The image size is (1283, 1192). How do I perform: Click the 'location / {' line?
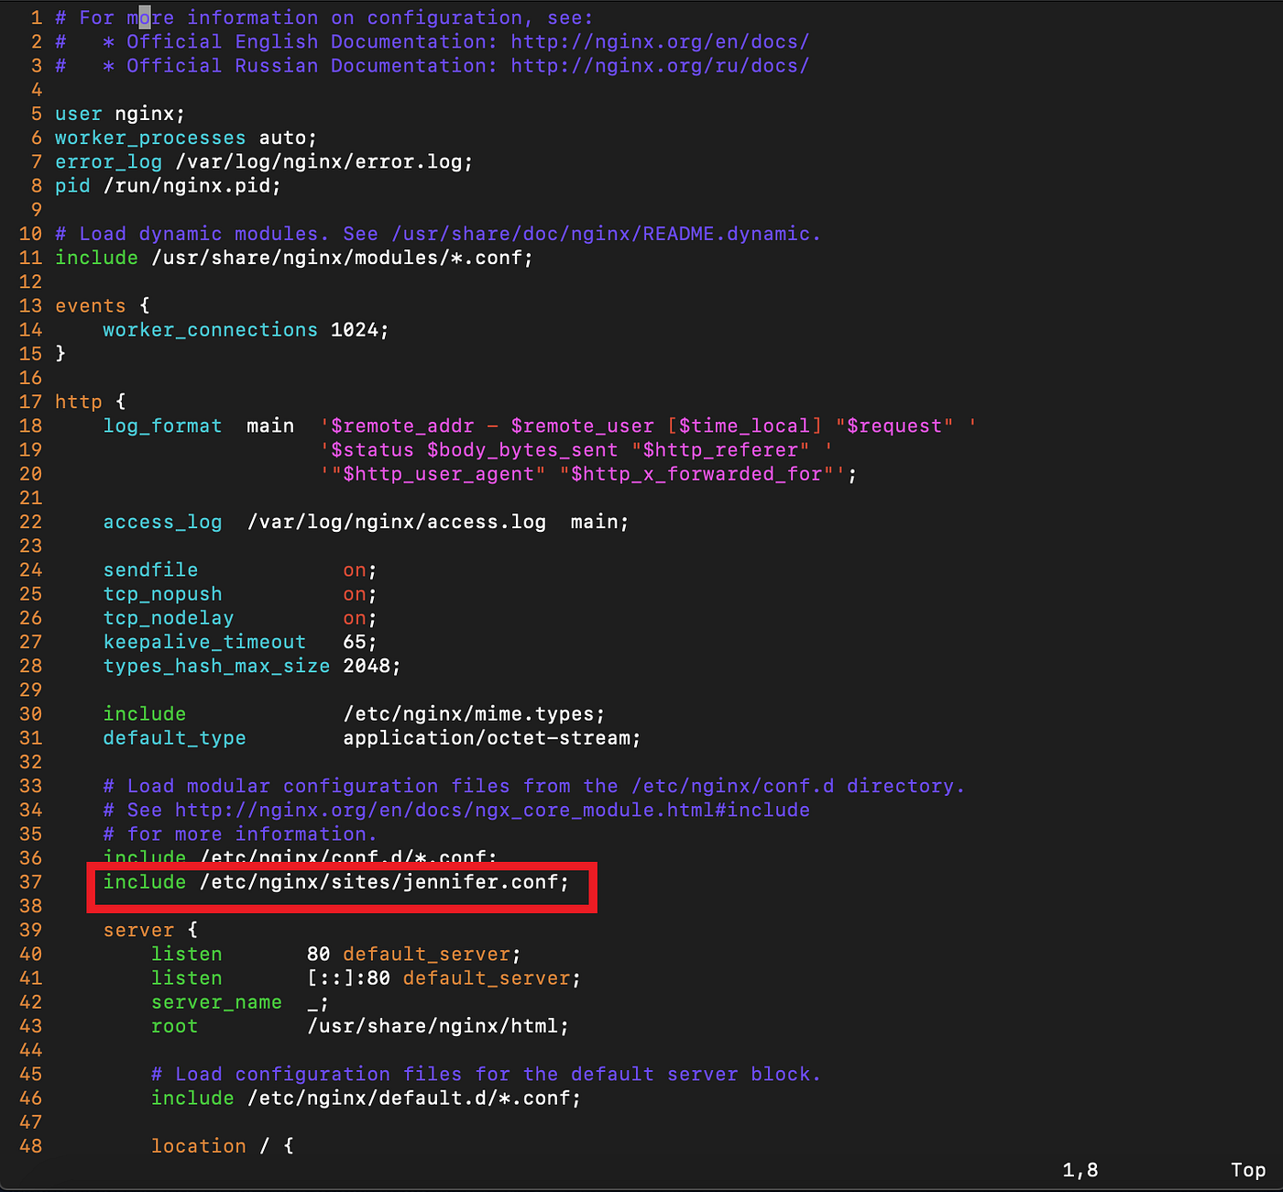[223, 1146]
